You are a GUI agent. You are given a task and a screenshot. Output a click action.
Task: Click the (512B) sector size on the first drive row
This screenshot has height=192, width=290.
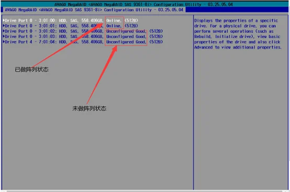tap(131, 20)
